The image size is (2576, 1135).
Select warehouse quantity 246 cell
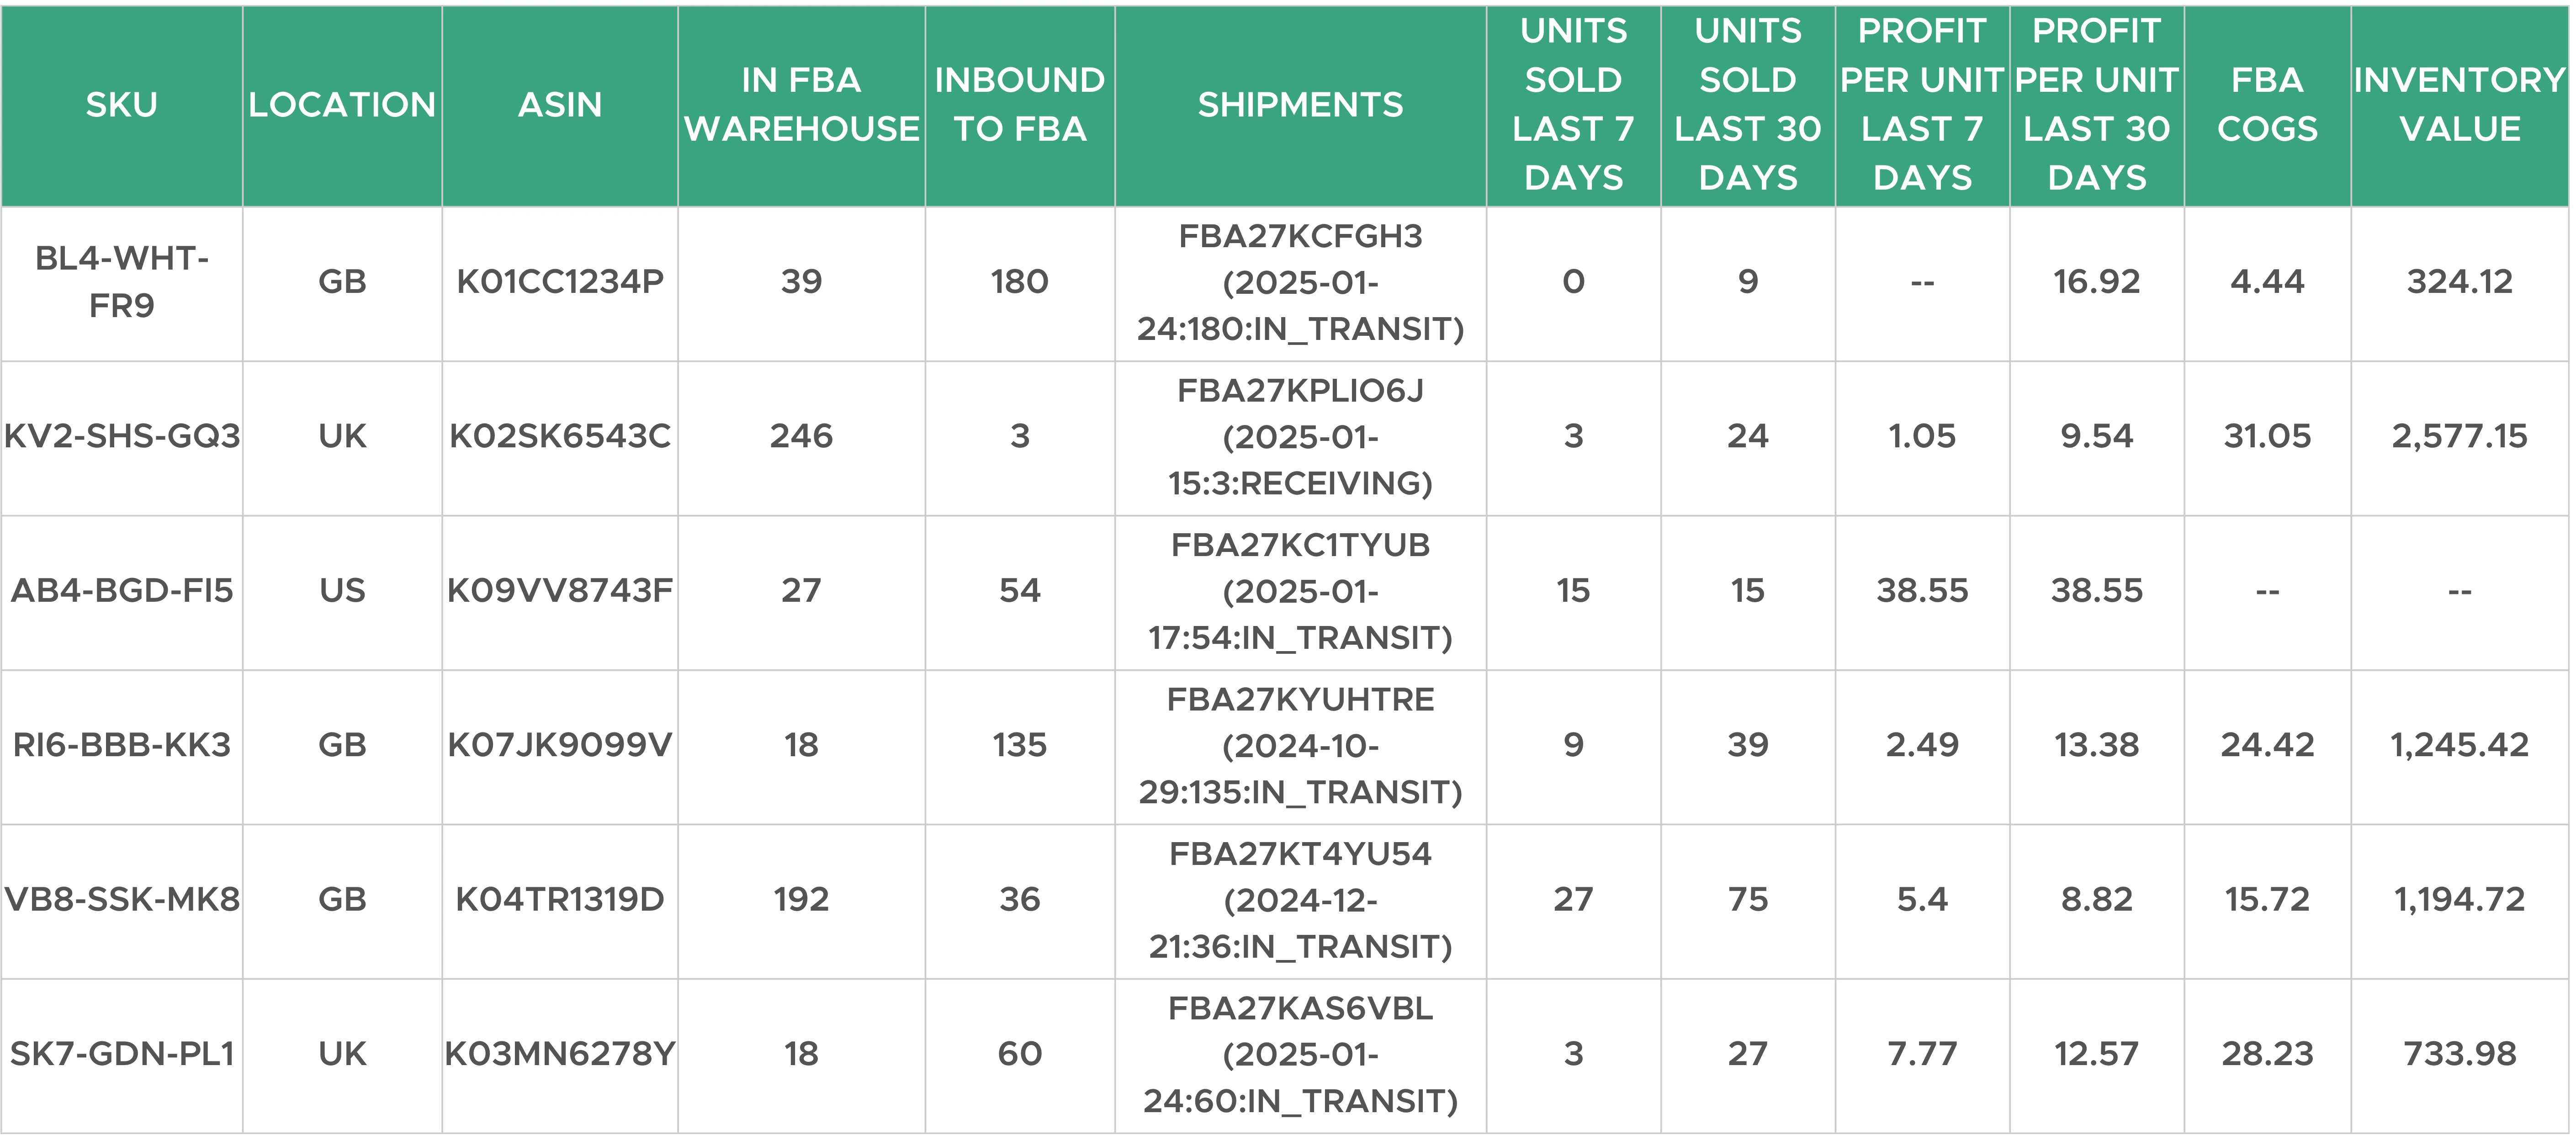tap(801, 437)
